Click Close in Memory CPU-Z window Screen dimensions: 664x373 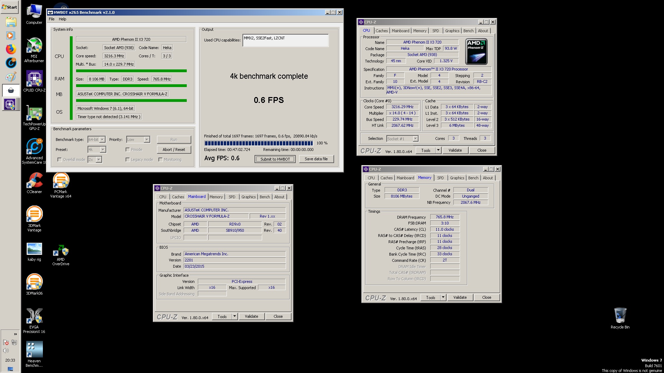[x=487, y=297]
